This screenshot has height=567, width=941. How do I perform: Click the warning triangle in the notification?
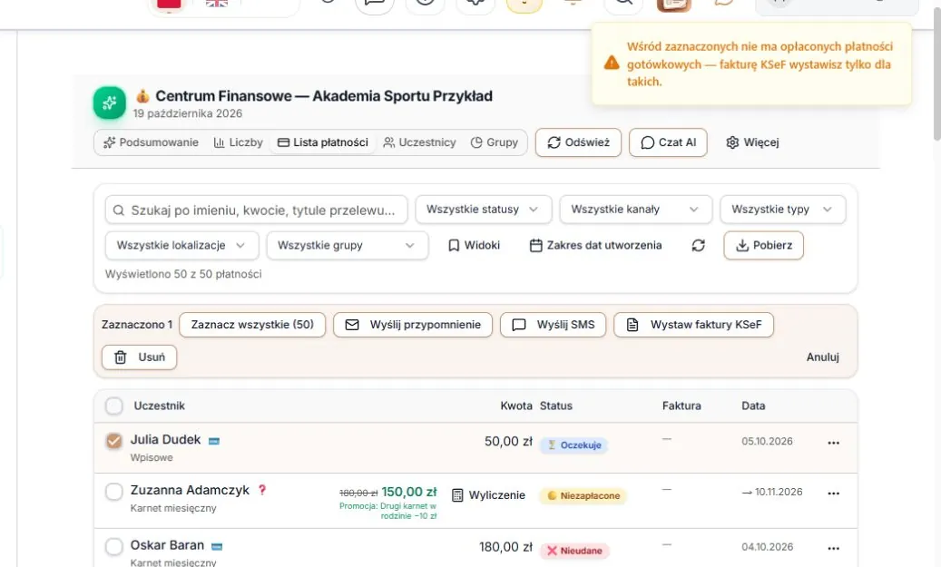click(612, 63)
